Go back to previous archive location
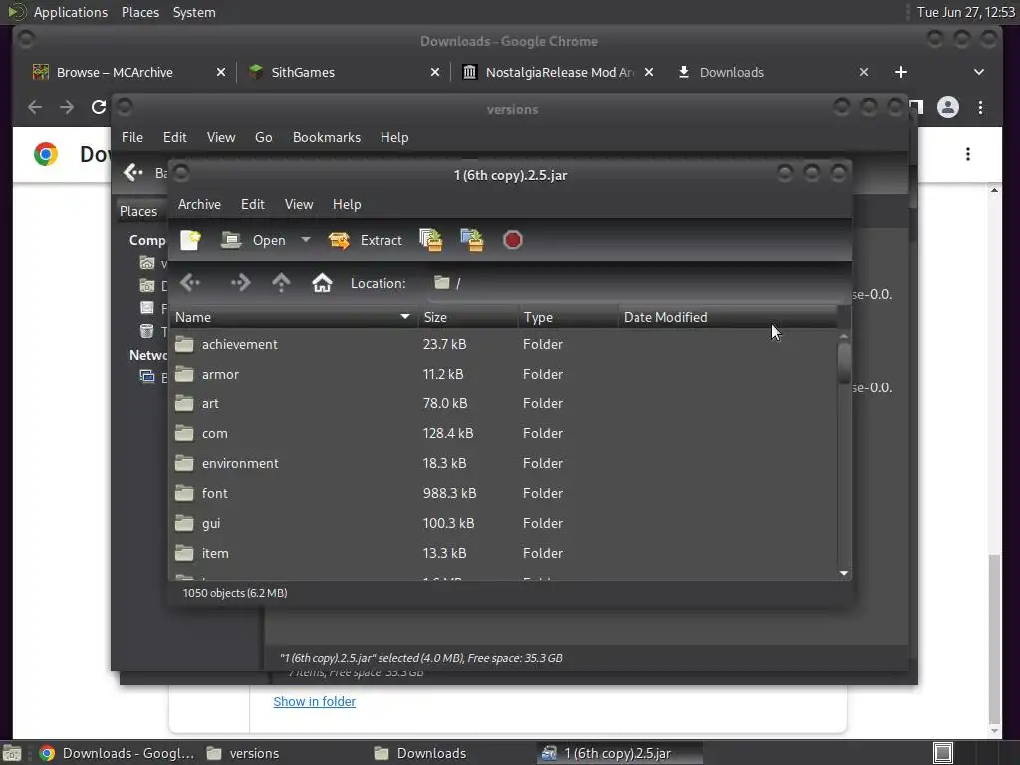The height and width of the screenshot is (765, 1020). click(x=190, y=282)
